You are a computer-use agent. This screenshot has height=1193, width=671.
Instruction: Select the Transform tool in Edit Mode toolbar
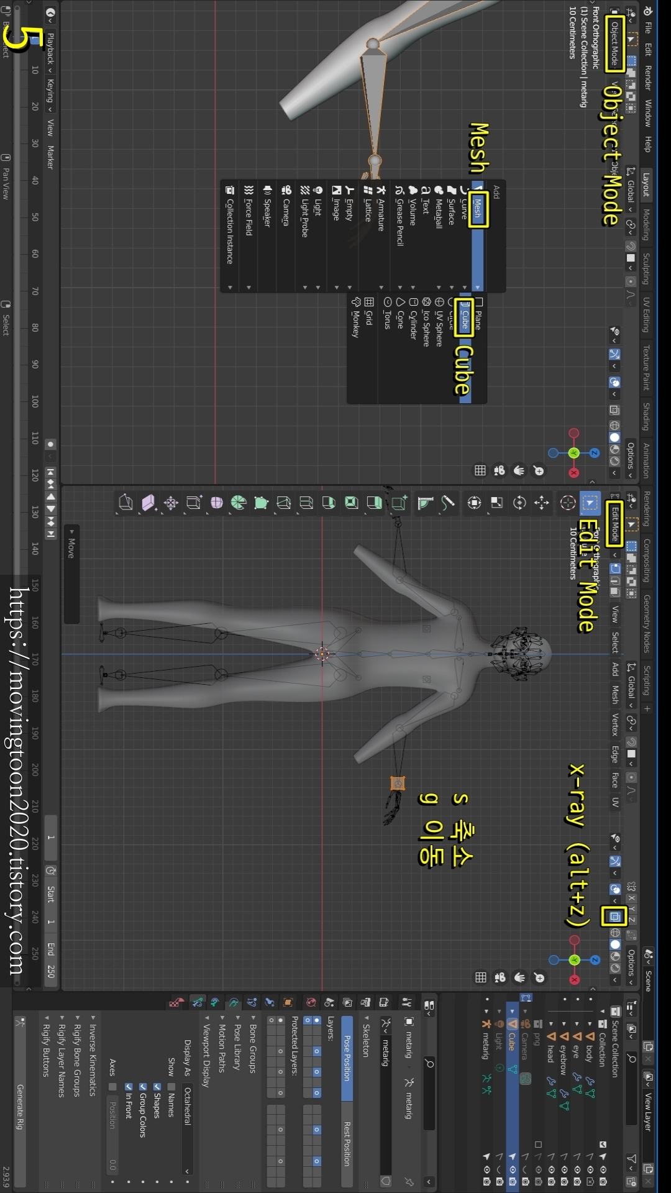point(475,503)
